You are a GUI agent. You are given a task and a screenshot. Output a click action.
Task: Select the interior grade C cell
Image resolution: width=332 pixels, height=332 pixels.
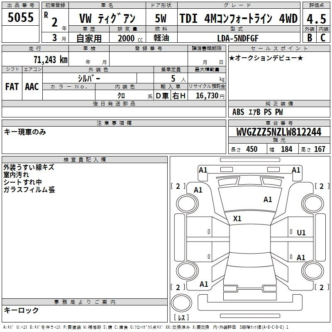click(323, 37)
